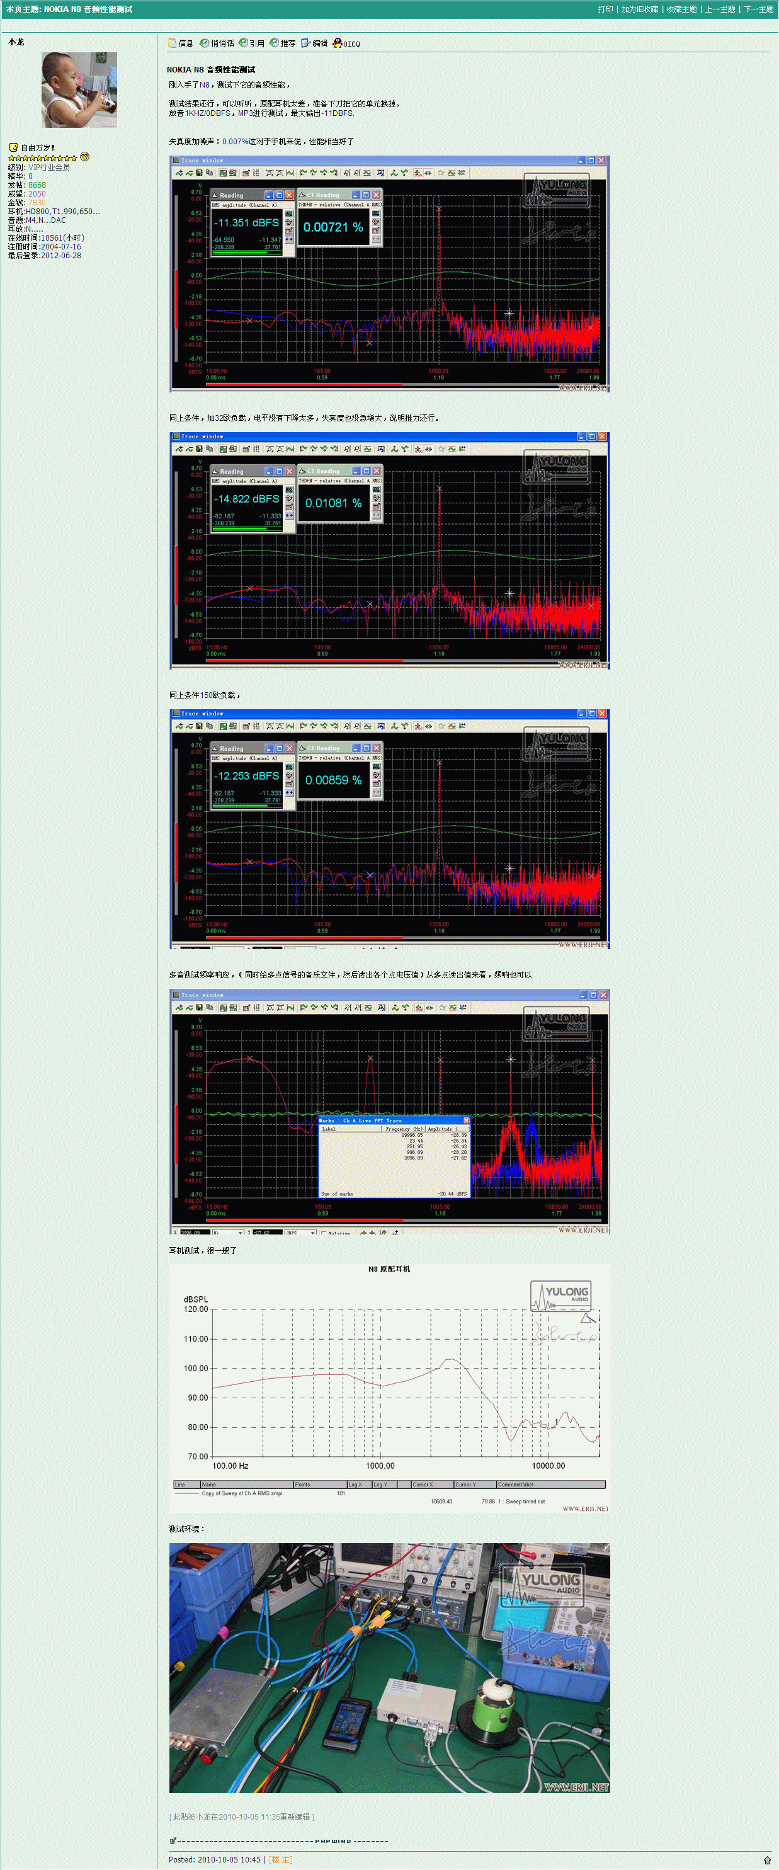Recommend the post with 推荐

pyautogui.click(x=282, y=43)
